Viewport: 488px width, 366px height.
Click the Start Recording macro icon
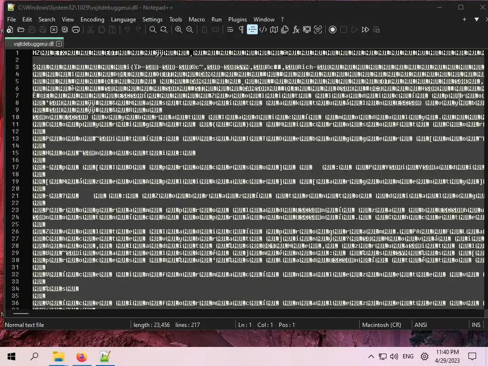tap(333, 30)
